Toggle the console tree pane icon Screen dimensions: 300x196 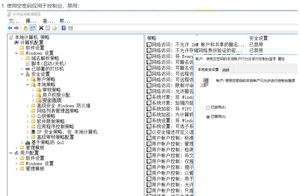click(32, 28)
